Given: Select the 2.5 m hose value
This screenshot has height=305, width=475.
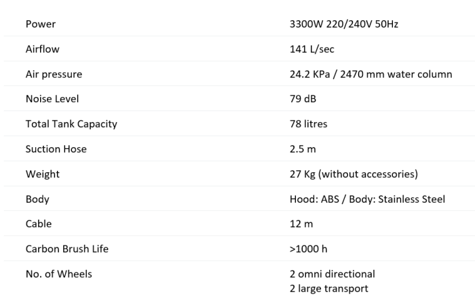Looking at the screenshot, I should pyautogui.click(x=303, y=149).
